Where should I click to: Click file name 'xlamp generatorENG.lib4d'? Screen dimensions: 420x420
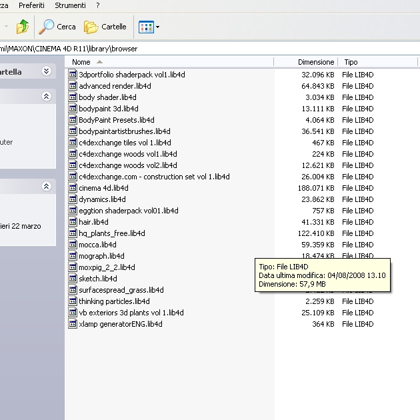(x=121, y=324)
